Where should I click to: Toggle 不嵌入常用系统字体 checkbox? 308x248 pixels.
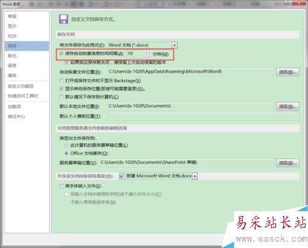click(67, 202)
